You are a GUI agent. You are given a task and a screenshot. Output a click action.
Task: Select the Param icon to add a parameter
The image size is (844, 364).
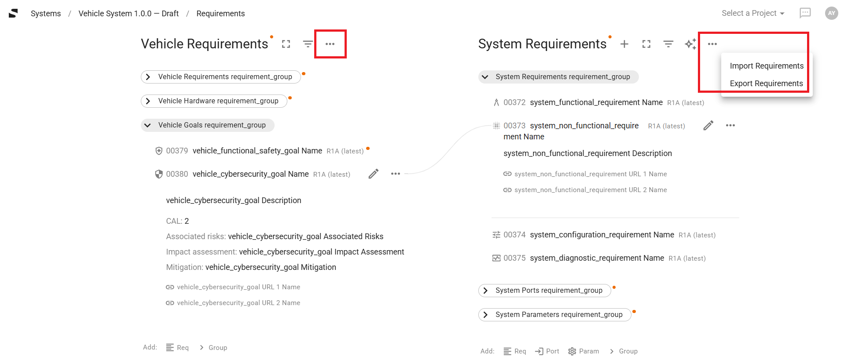click(x=572, y=351)
